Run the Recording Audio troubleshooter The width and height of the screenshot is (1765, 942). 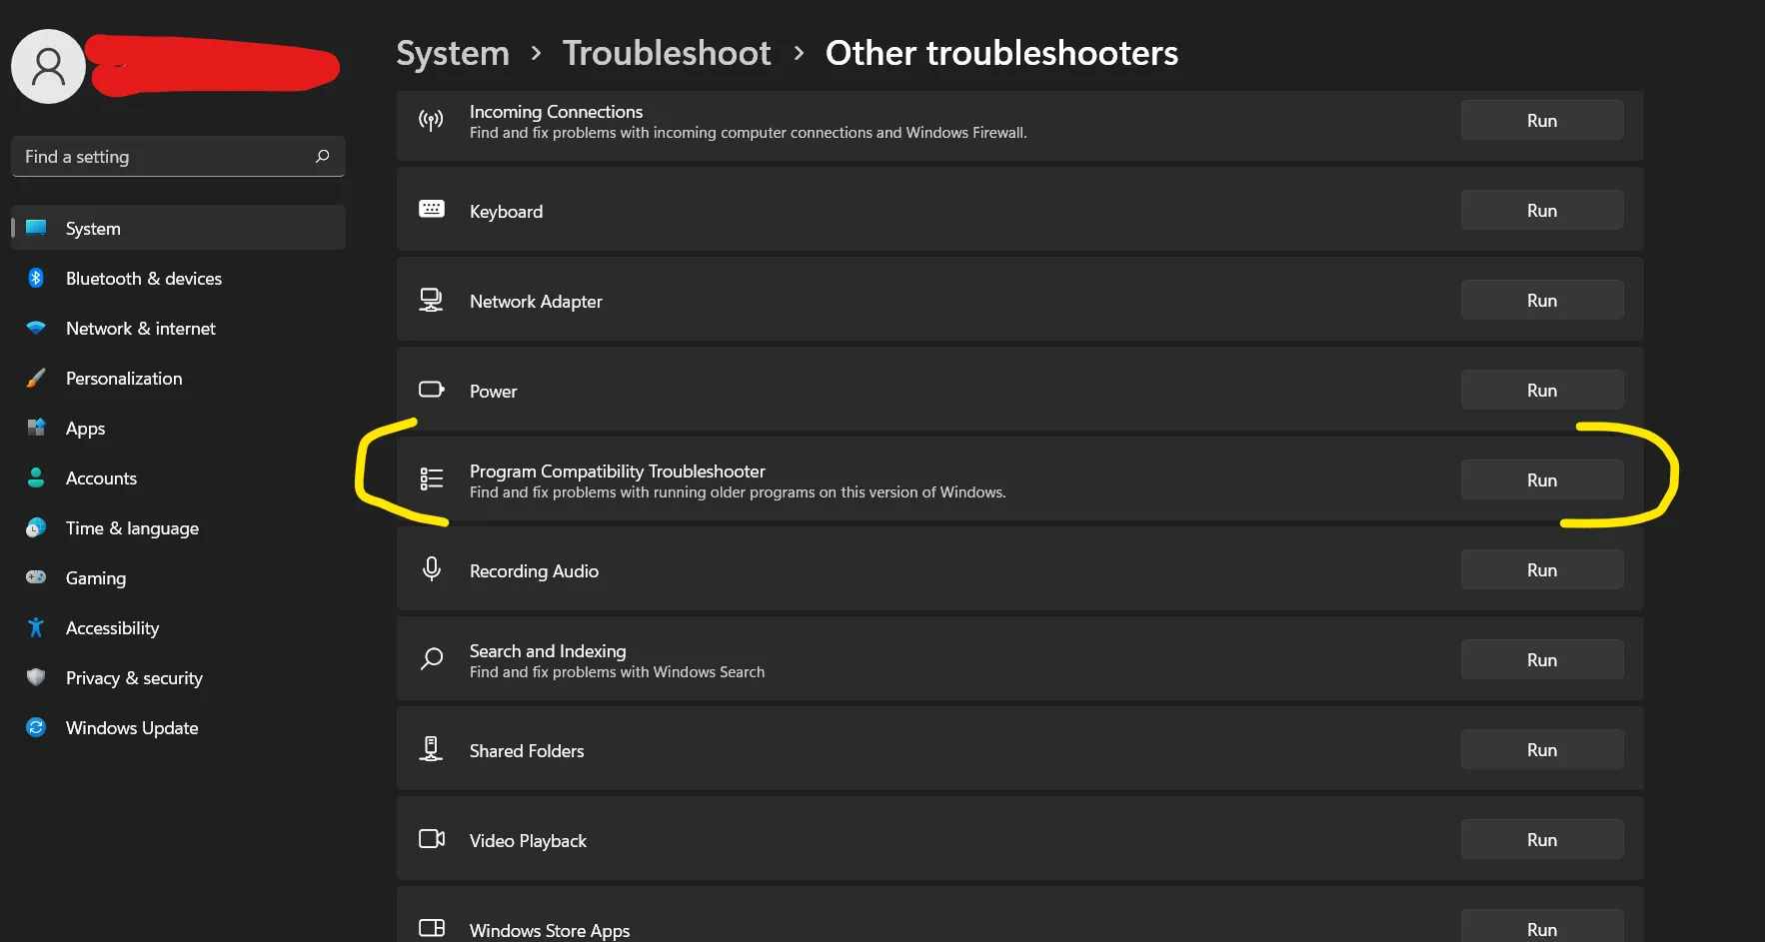[x=1542, y=570]
